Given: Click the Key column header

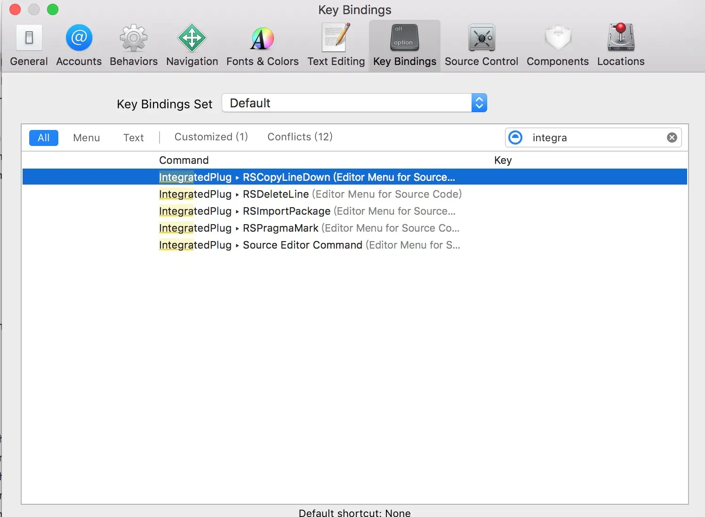Looking at the screenshot, I should [x=503, y=160].
